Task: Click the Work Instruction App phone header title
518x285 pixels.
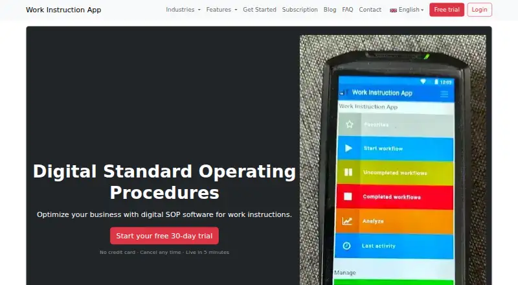Action: pos(382,93)
